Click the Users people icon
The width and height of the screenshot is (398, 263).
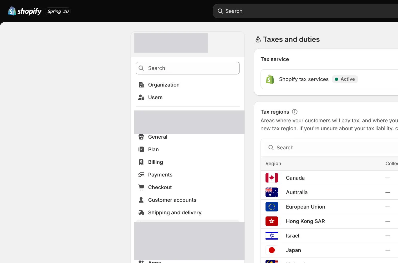(141, 97)
